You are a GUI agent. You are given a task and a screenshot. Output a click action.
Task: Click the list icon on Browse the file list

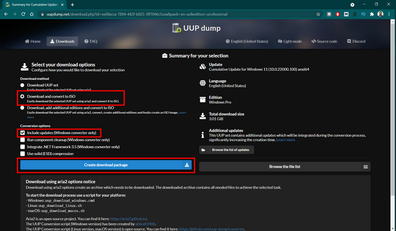click(x=365, y=167)
